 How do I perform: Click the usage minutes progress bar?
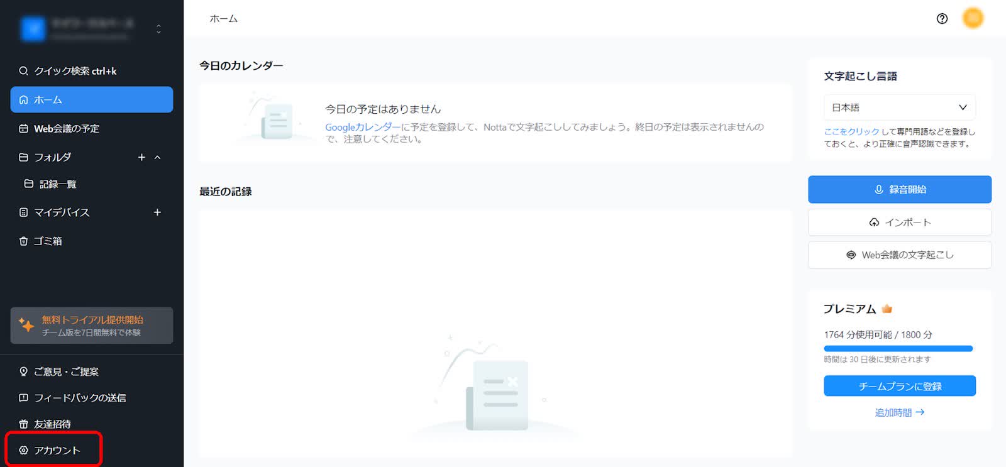[x=898, y=348]
